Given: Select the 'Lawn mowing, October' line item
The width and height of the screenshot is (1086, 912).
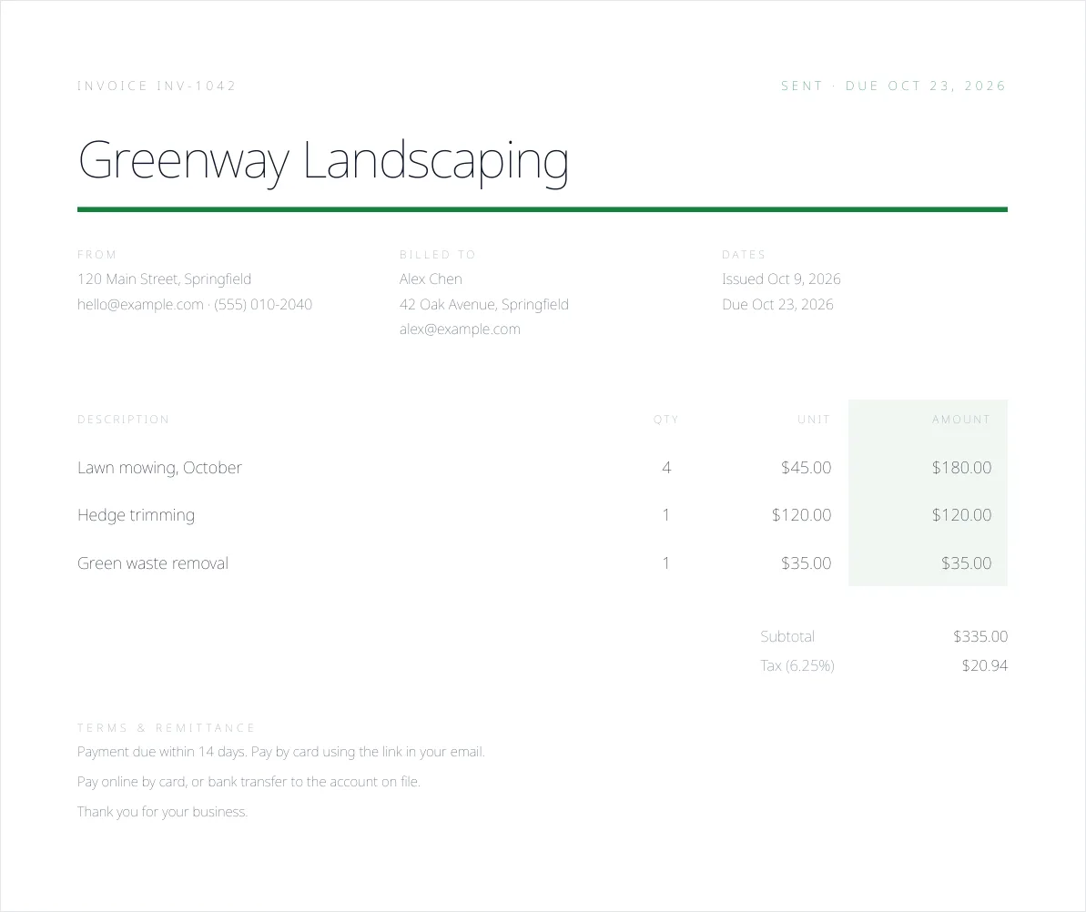Looking at the screenshot, I should (160, 468).
